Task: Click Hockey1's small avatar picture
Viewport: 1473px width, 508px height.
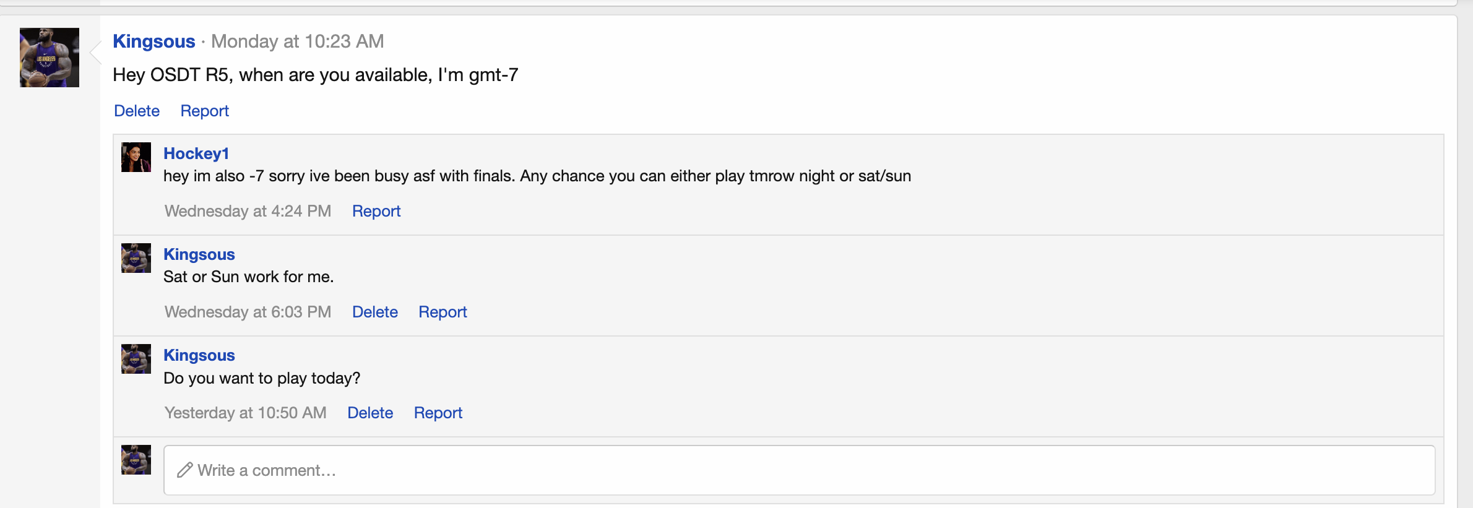Action: [x=136, y=157]
